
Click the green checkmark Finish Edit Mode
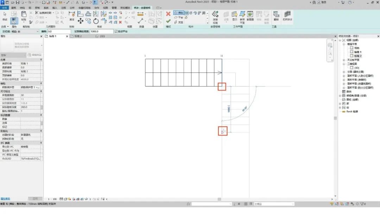click(x=168, y=21)
